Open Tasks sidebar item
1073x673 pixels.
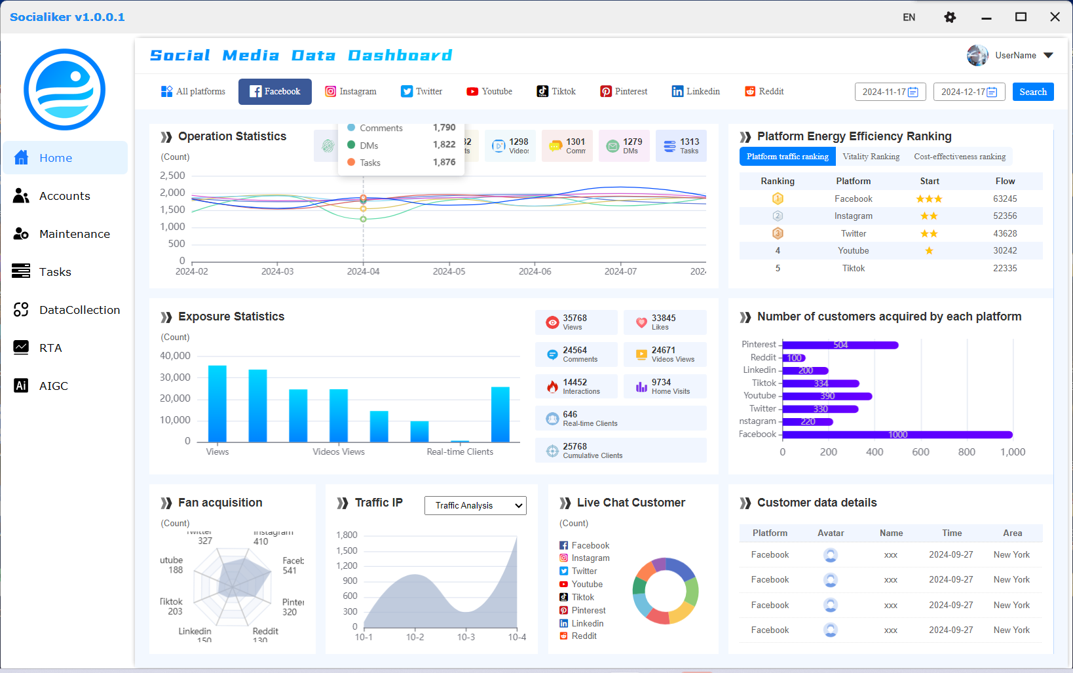coord(65,271)
